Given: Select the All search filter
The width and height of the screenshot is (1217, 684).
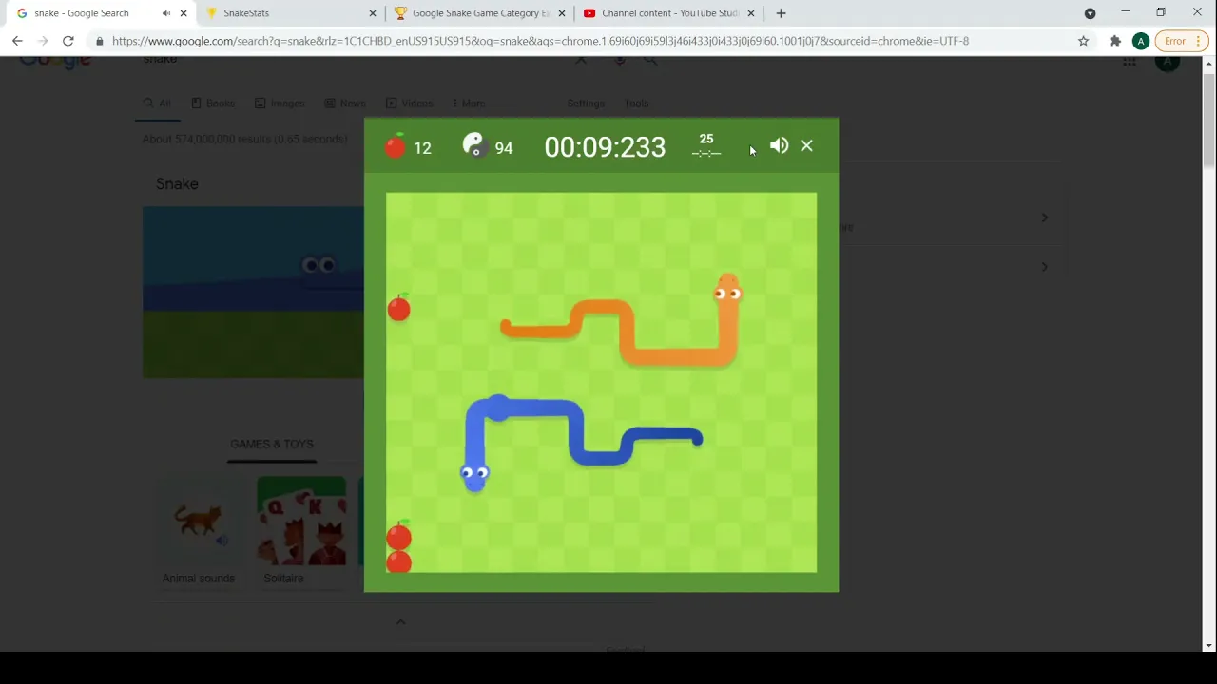Looking at the screenshot, I should (x=157, y=104).
